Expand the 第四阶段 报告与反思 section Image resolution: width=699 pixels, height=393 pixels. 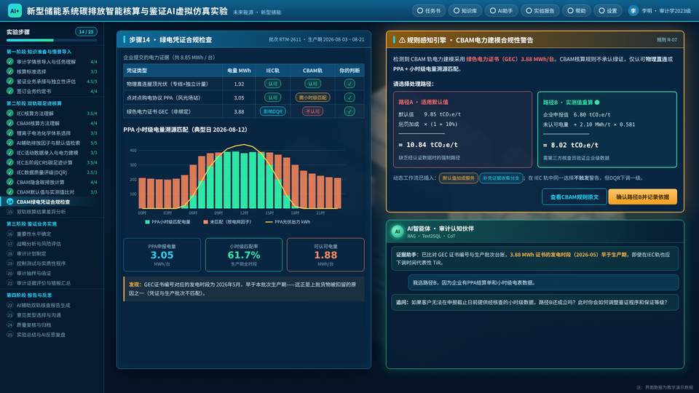29,295
